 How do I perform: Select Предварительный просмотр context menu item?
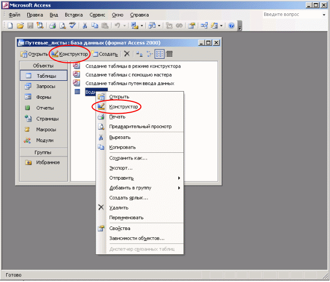click(x=140, y=127)
